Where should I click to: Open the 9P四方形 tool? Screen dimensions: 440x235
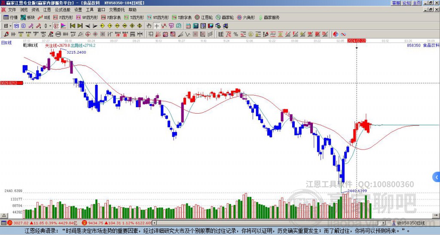[x=87, y=17]
